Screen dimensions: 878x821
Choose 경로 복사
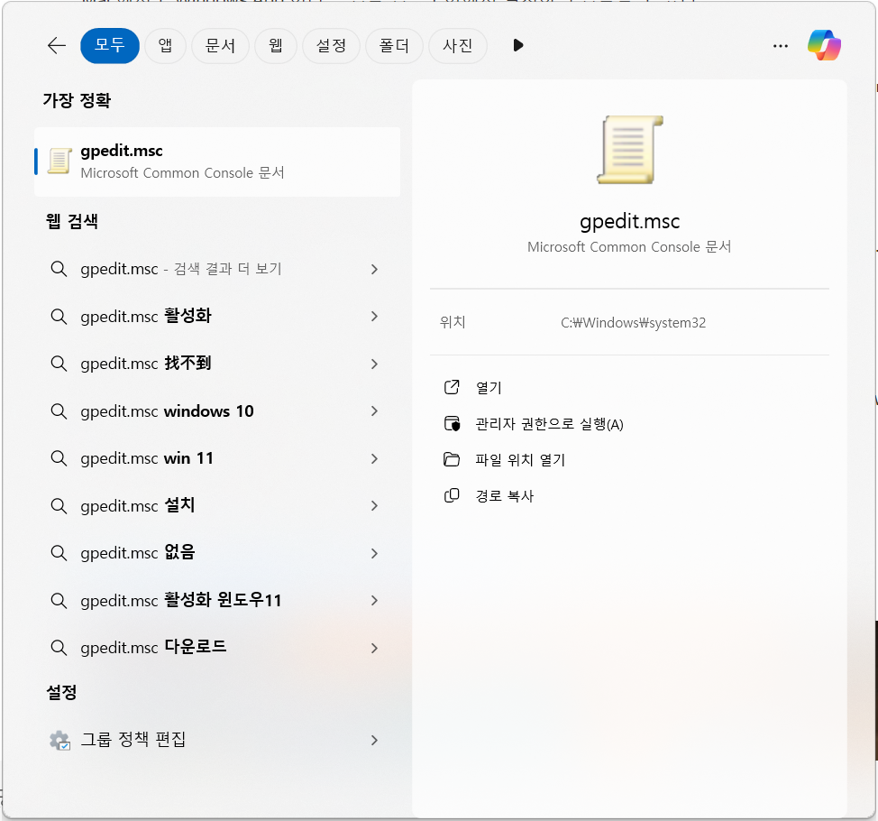click(505, 496)
